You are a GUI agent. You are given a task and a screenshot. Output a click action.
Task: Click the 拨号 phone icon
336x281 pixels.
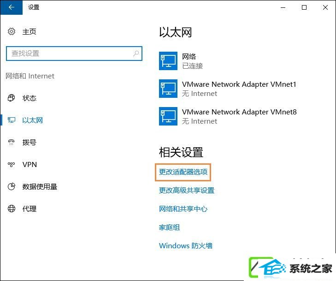pos(12,142)
